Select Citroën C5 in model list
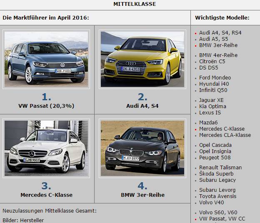This screenshot has width=260, height=223. click(212, 62)
